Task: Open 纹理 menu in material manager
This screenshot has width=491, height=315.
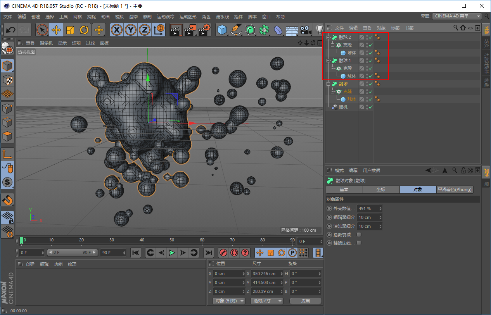Action: point(72,264)
